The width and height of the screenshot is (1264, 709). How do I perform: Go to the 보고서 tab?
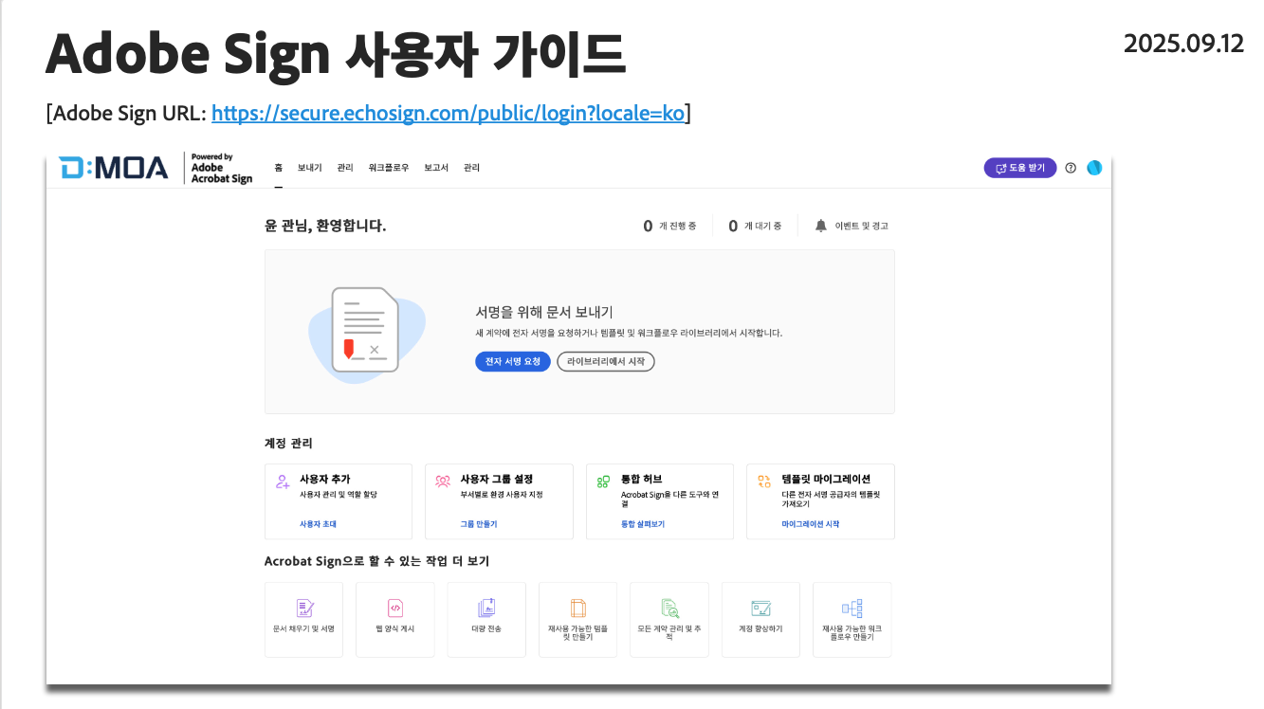click(x=436, y=168)
